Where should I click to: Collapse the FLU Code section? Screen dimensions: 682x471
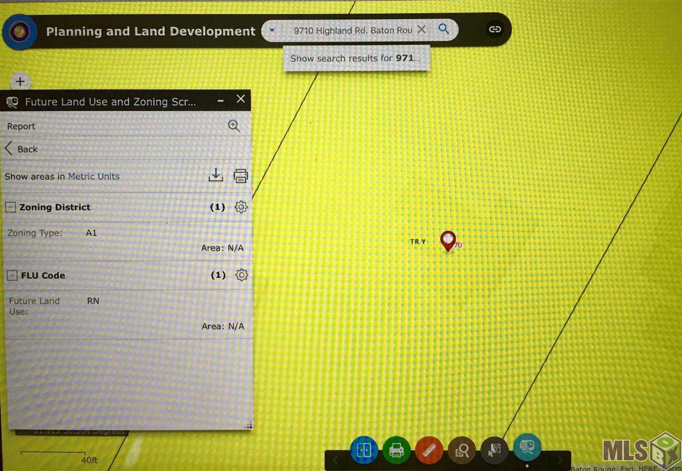pyautogui.click(x=12, y=275)
